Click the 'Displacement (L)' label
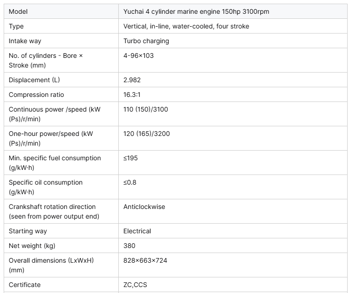 point(34,80)
